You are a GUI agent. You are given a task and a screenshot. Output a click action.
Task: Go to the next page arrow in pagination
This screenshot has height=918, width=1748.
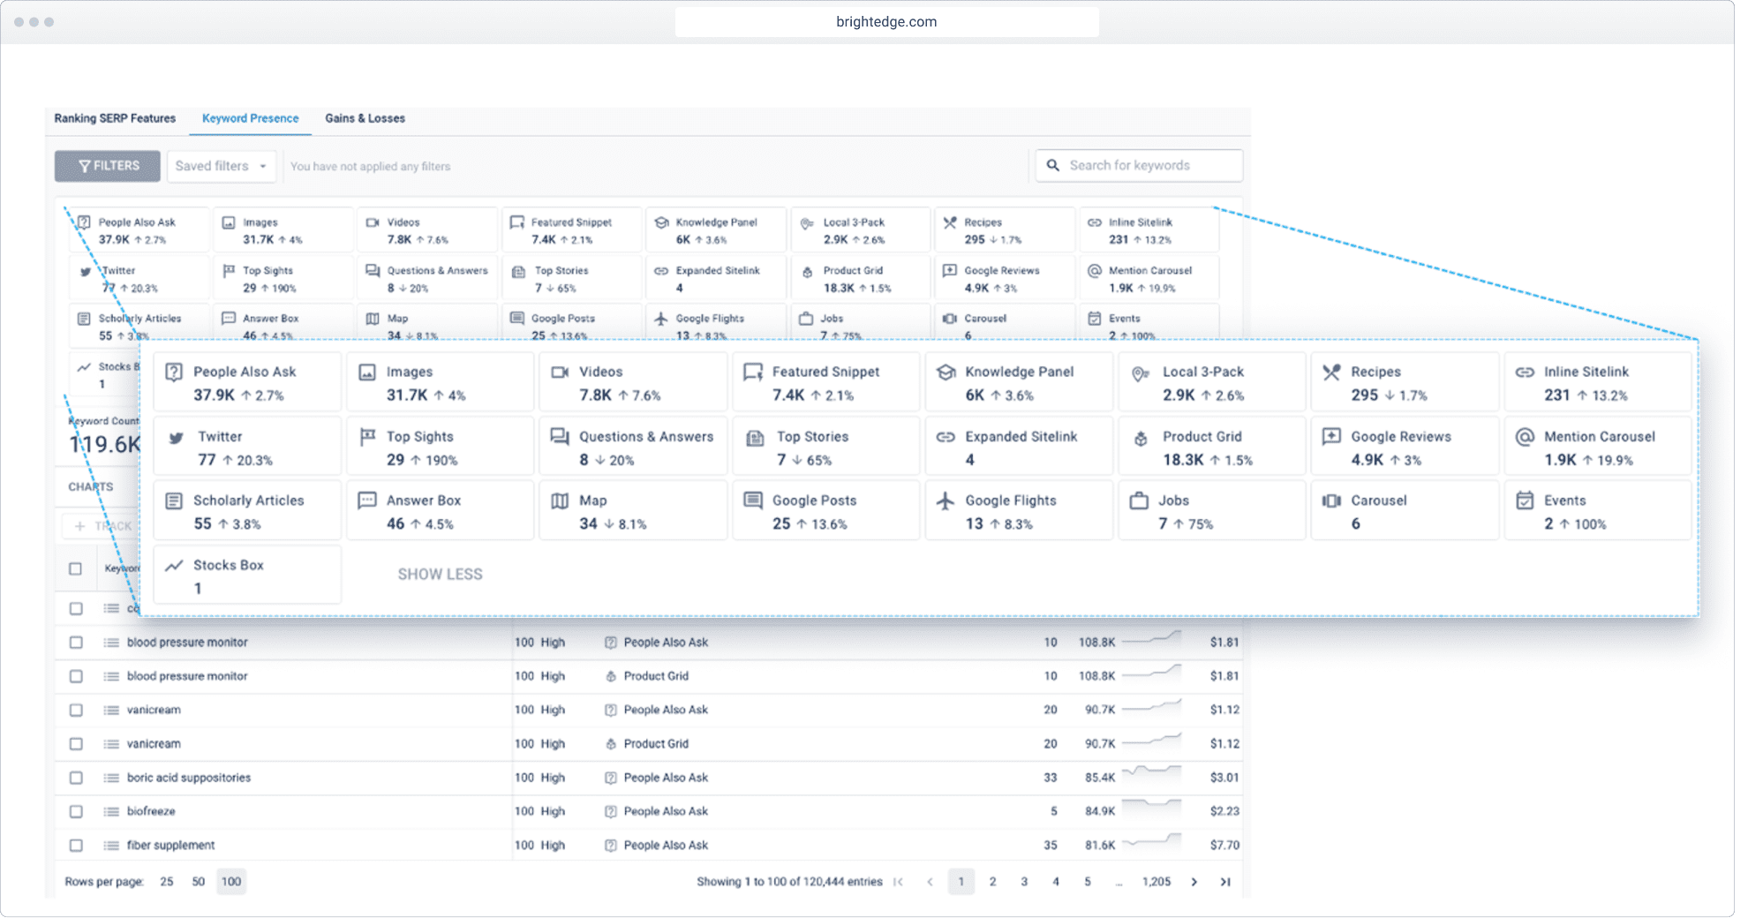click(x=1194, y=882)
